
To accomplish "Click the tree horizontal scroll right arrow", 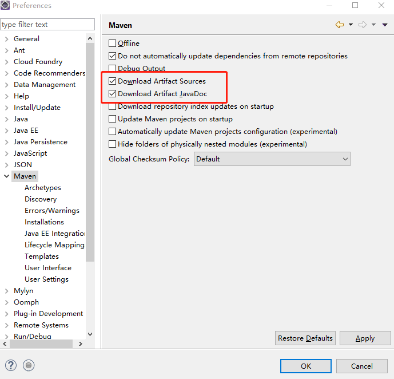I will (81, 344).
